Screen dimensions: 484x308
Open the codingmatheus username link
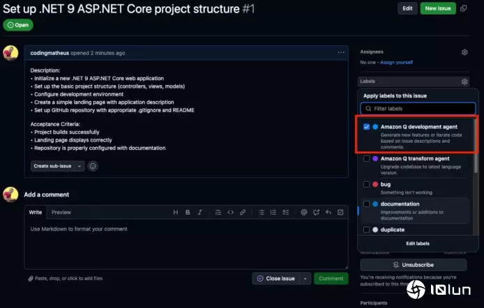(50, 53)
